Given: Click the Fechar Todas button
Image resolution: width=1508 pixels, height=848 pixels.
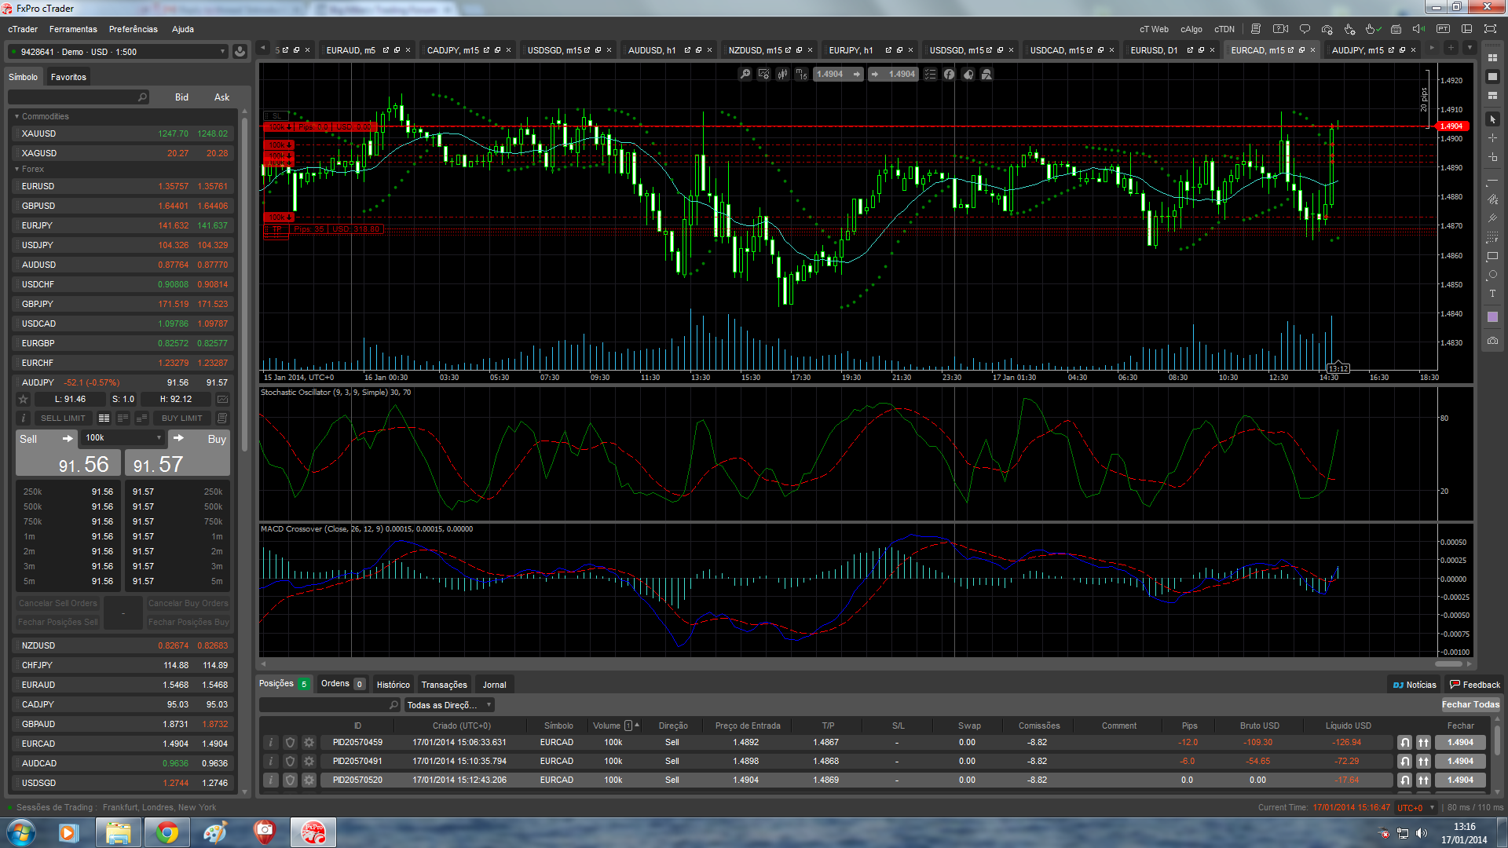Looking at the screenshot, I should (1470, 705).
